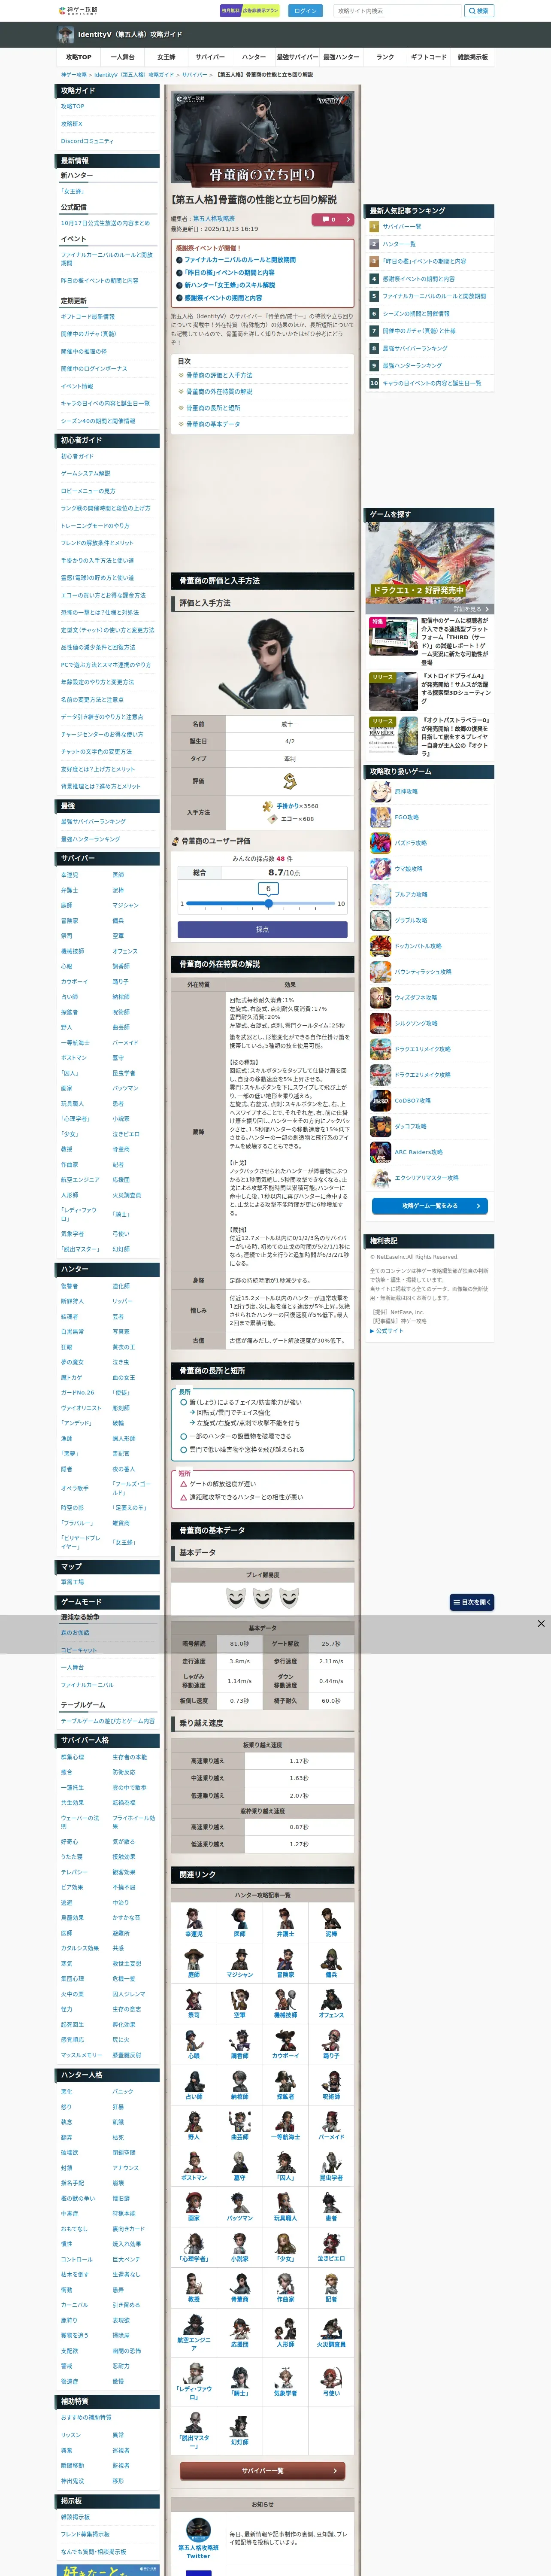Open the 第五人格攻略班 editor link
551x2576 pixels.
point(214,218)
